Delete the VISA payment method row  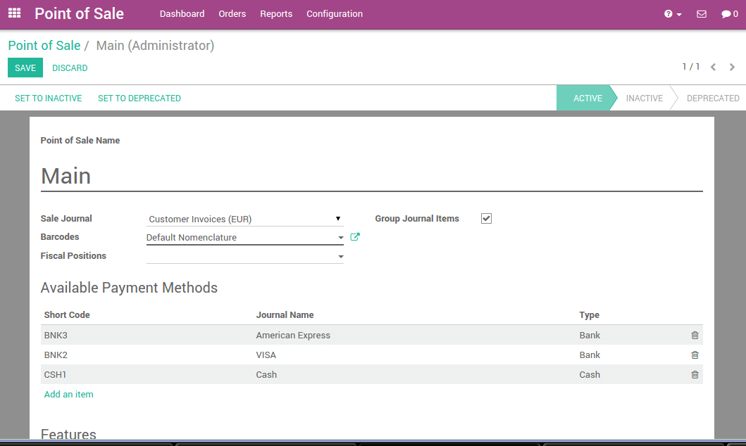tap(695, 355)
